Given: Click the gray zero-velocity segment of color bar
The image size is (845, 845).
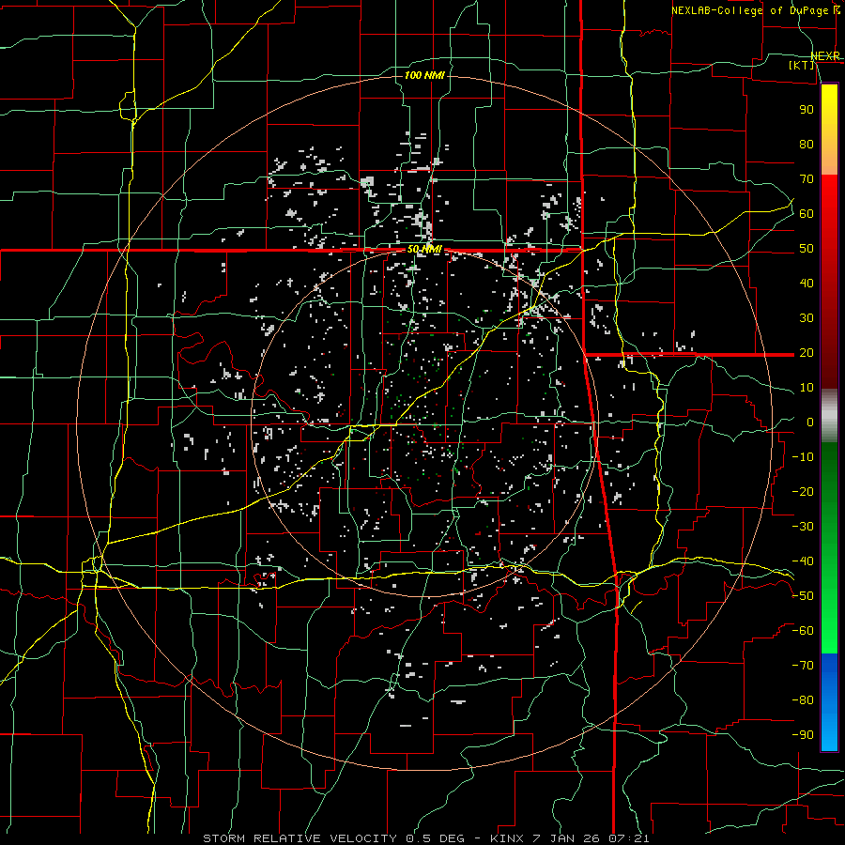Looking at the screenshot, I should pos(829,416).
